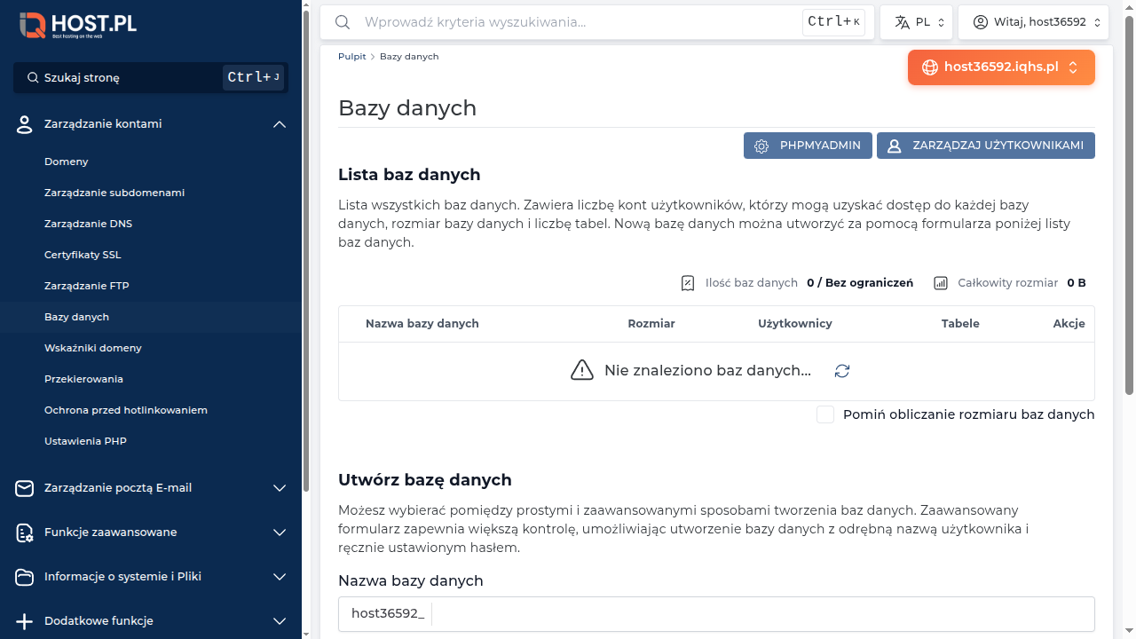1136x639 pixels.
Task: Click the PHPMYADMIN button
Action: [x=808, y=146]
